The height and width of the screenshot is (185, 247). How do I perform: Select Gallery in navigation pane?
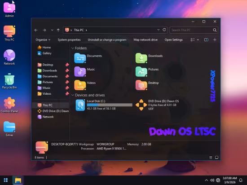coord(44,53)
